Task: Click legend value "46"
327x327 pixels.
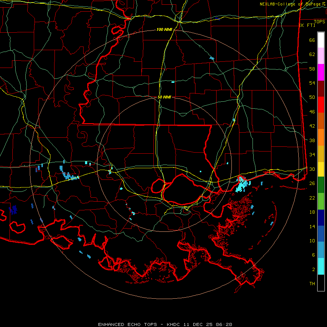Action: tap(312, 112)
